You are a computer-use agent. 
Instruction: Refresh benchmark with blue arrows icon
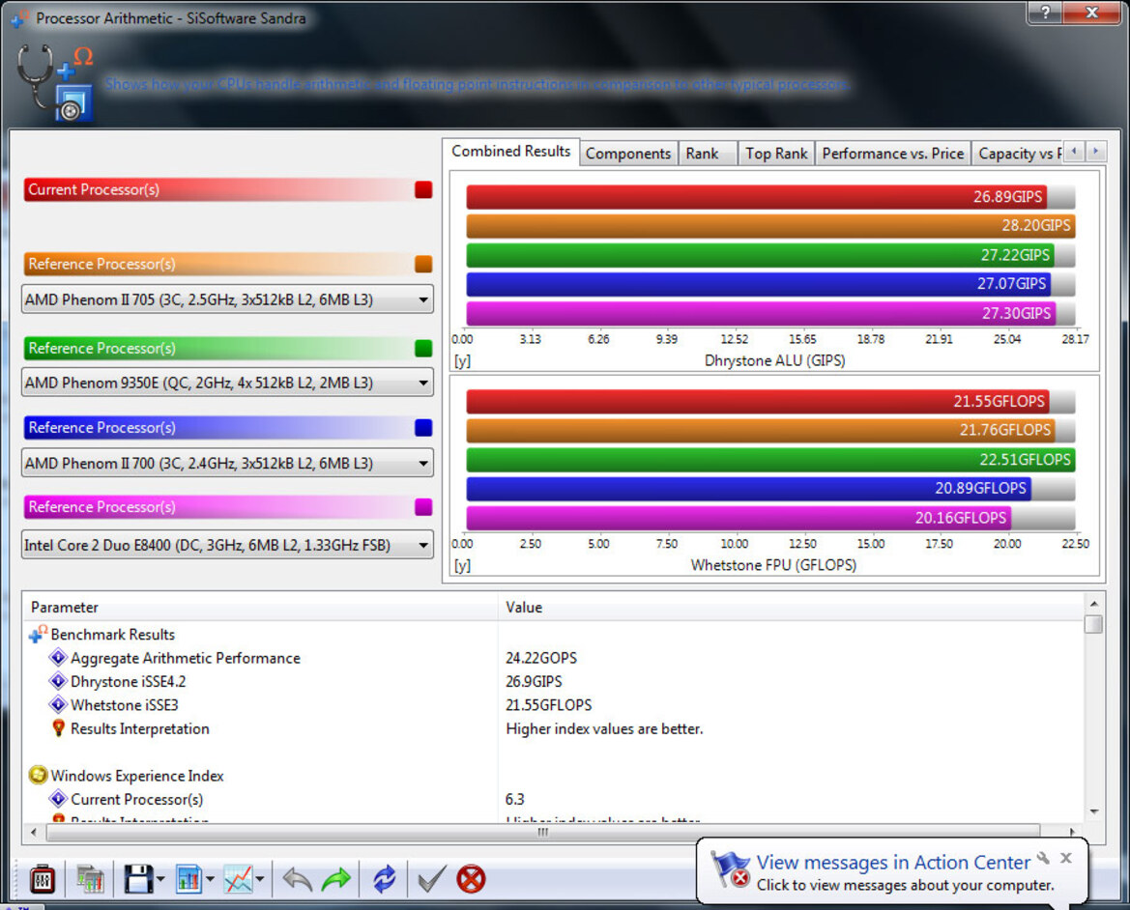(x=384, y=879)
